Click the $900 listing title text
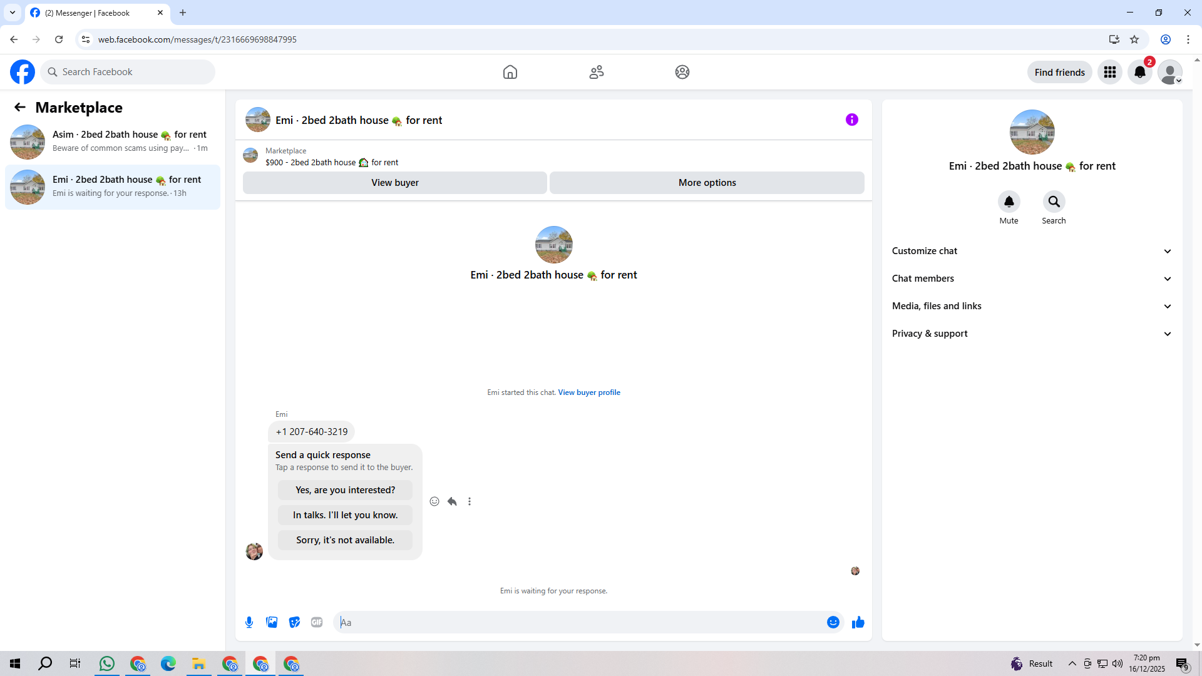Screen dimensions: 1202x676 (332, 163)
